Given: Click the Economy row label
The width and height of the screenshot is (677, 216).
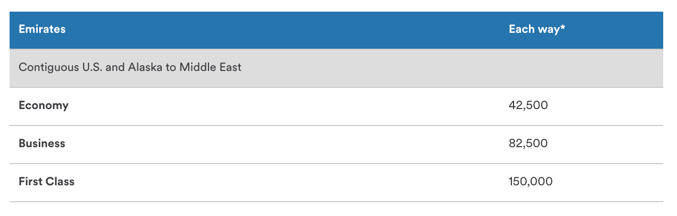Looking at the screenshot, I should pyautogui.click(x=44, y=105).
